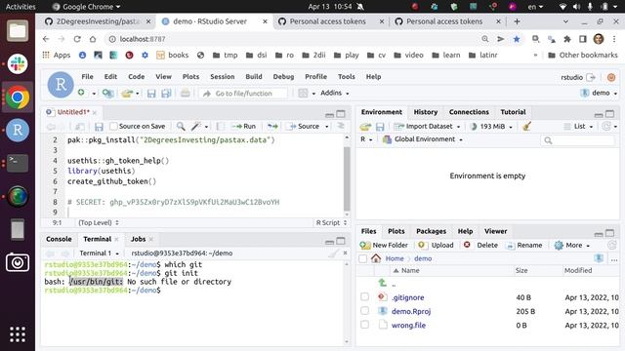The width and height of the screenshot is (625, 351).
Task: Sign out of the rstudio session icon
Action: [591, 77]
